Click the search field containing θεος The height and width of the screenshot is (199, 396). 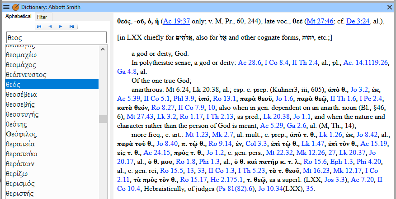point(57,37)
